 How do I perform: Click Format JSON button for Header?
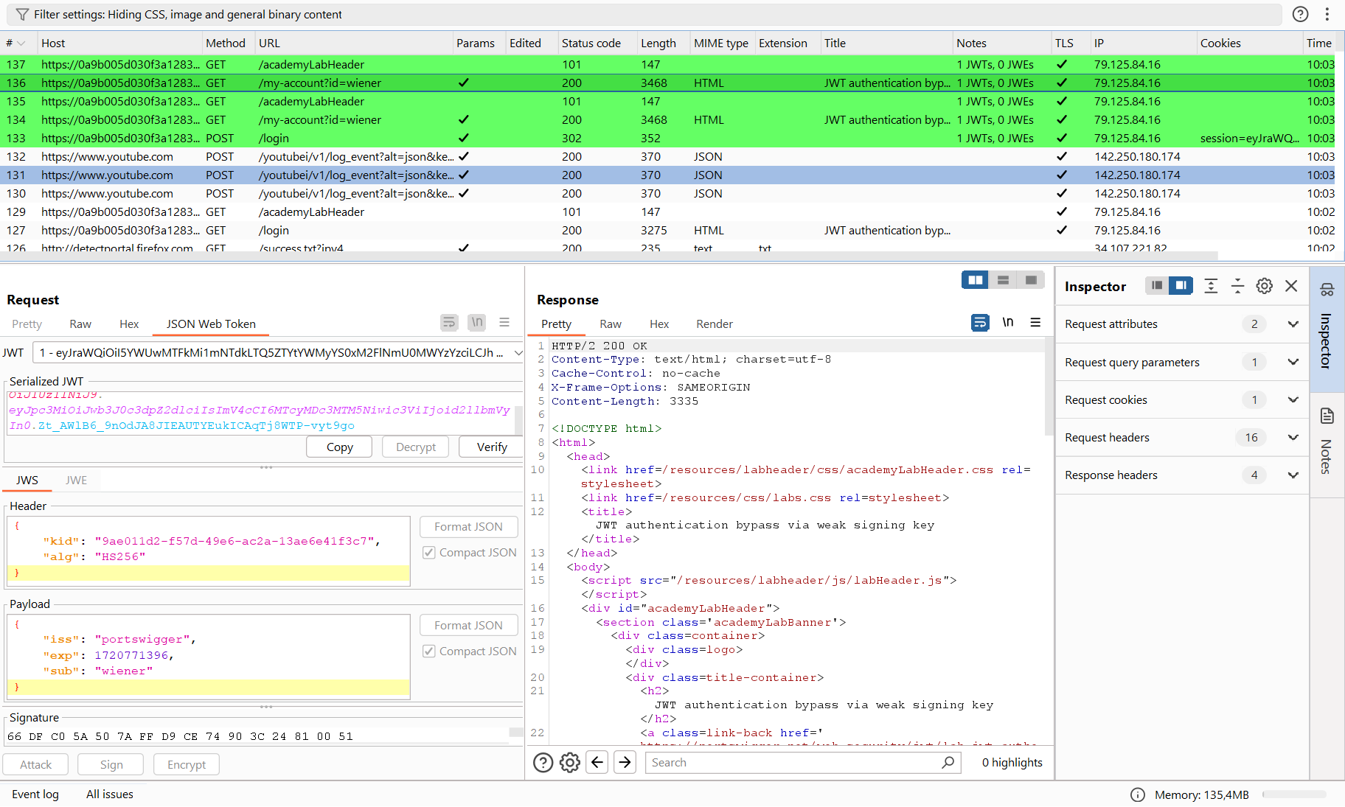point(468,527)
